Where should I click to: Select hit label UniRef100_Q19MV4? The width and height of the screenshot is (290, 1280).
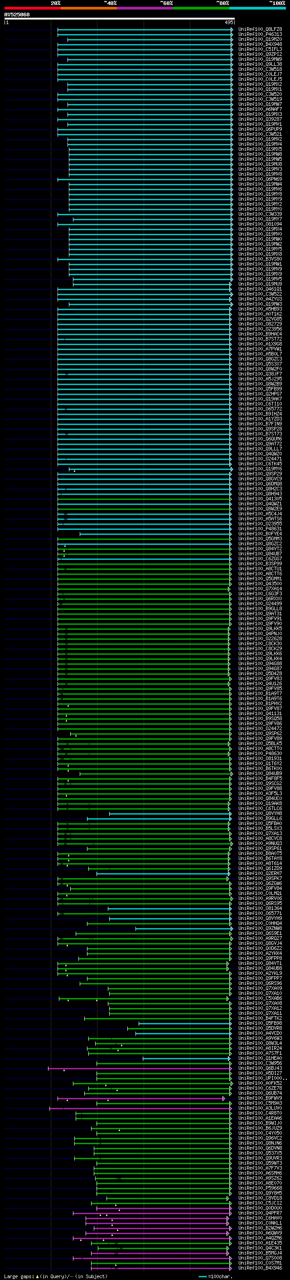[260, 144]
